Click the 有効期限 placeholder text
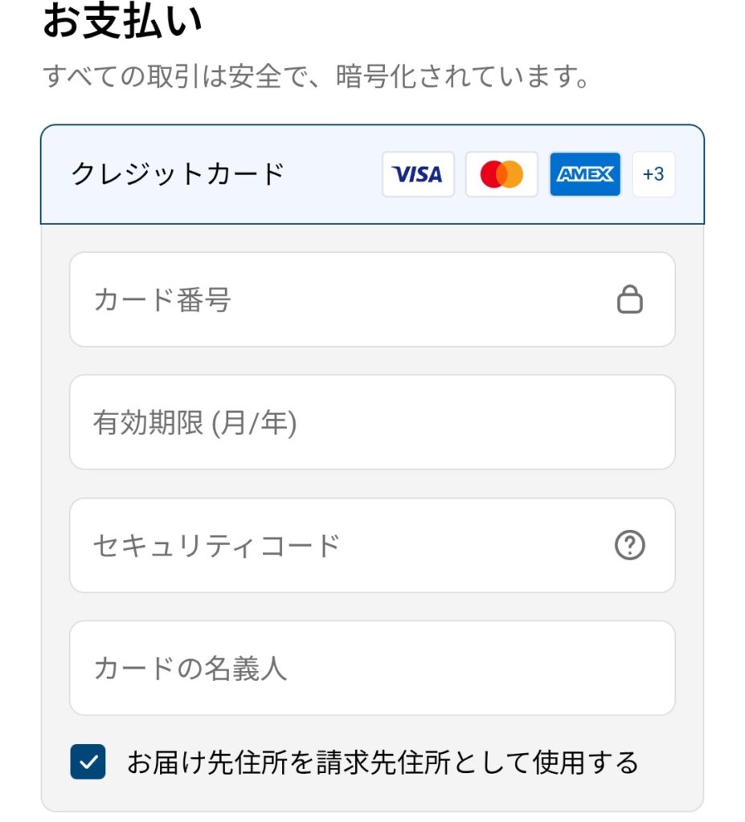Screen dimensions: 745x822 pos(194,423)
